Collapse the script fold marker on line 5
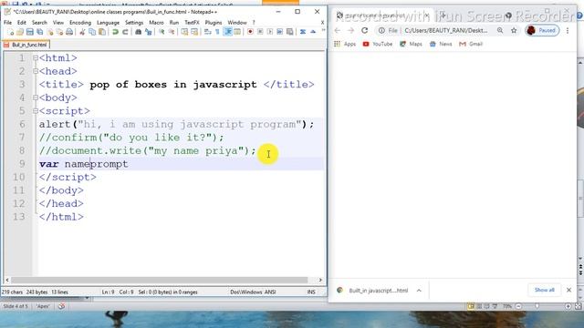Image resolution: width=584 pixels, height=328 pixels. [x=36, y=111]
